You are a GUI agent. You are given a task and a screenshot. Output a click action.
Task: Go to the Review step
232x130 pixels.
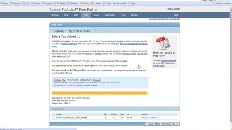coord(134,15)
